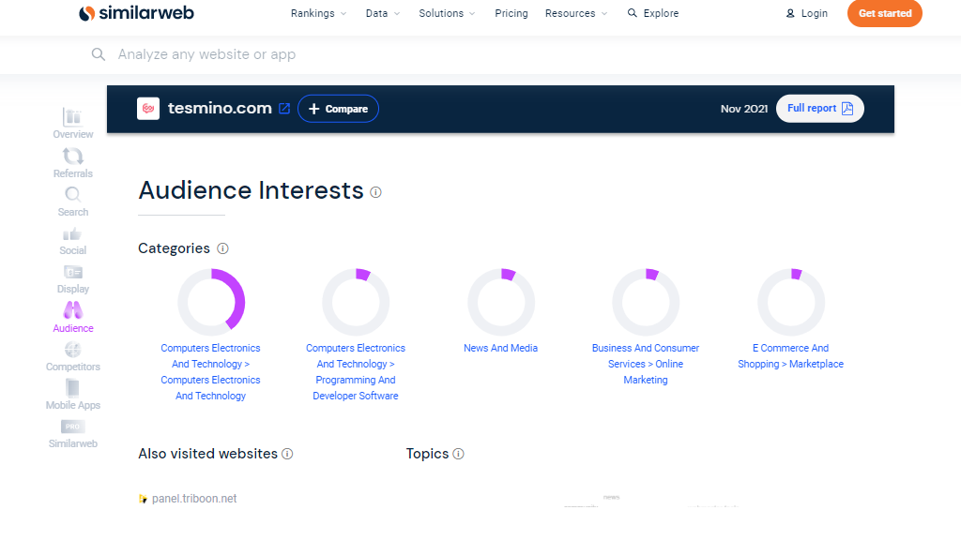This screenshot has width=961, height=540.
Task: Click the Nov 2021 date label
Action: tap(744, 109)
